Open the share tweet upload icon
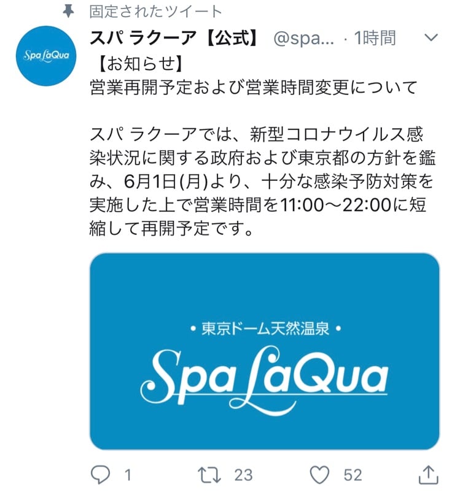 (x=429, y=475)
